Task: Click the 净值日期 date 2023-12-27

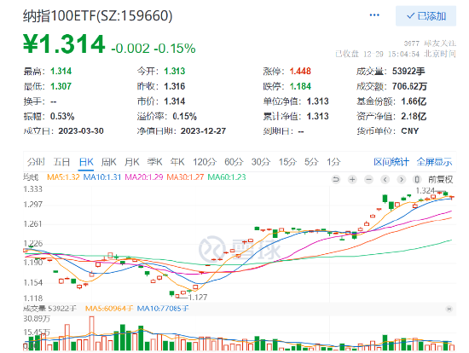Action: tap(204, 131)
